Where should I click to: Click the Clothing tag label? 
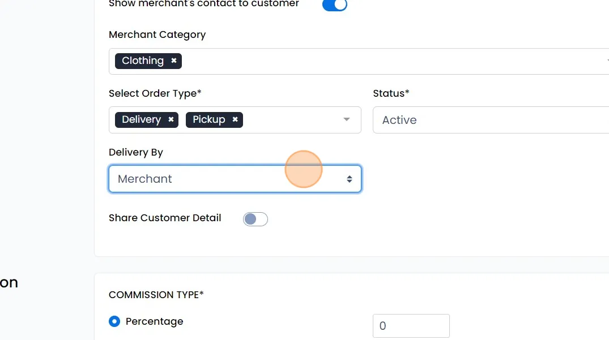click(143, 61)
